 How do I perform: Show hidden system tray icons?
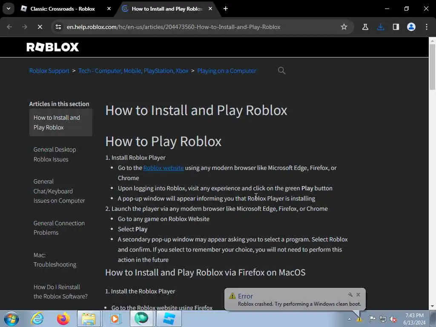pos(349,319)
